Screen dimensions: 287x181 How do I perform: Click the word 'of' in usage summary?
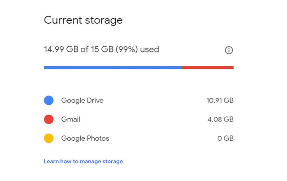click(84, 49)
